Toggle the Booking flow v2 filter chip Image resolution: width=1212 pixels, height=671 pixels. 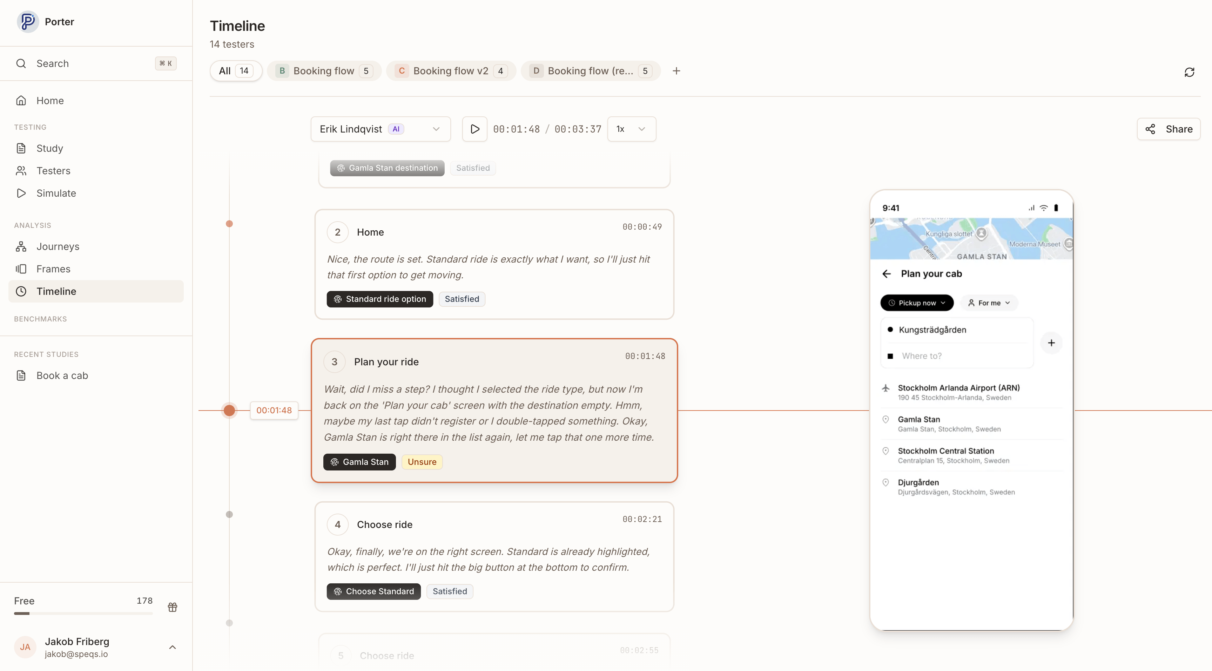coord(450,70)
